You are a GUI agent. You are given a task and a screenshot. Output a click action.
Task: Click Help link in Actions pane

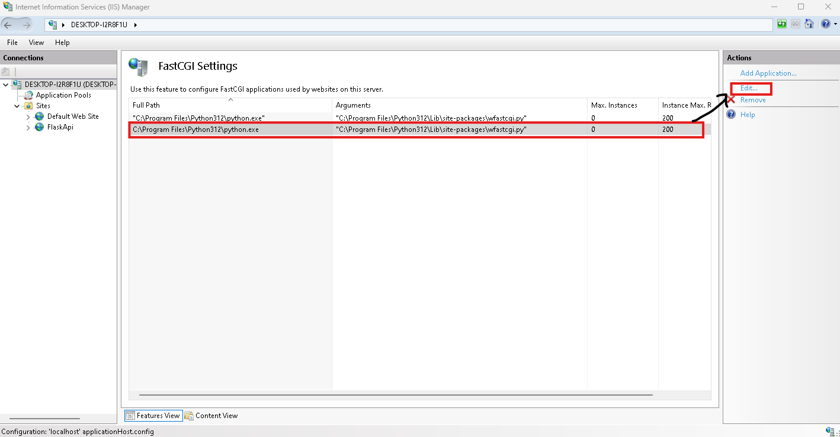click(748, 115)
